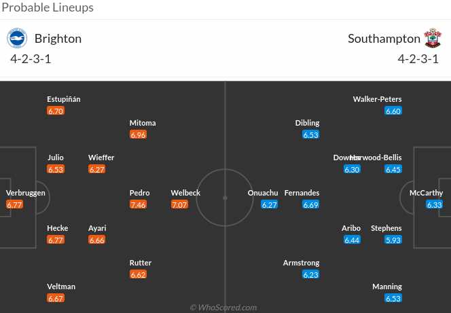Click McCarthy's 6.33 rating badge
The image size is (451, 313).
pos(435,204)
